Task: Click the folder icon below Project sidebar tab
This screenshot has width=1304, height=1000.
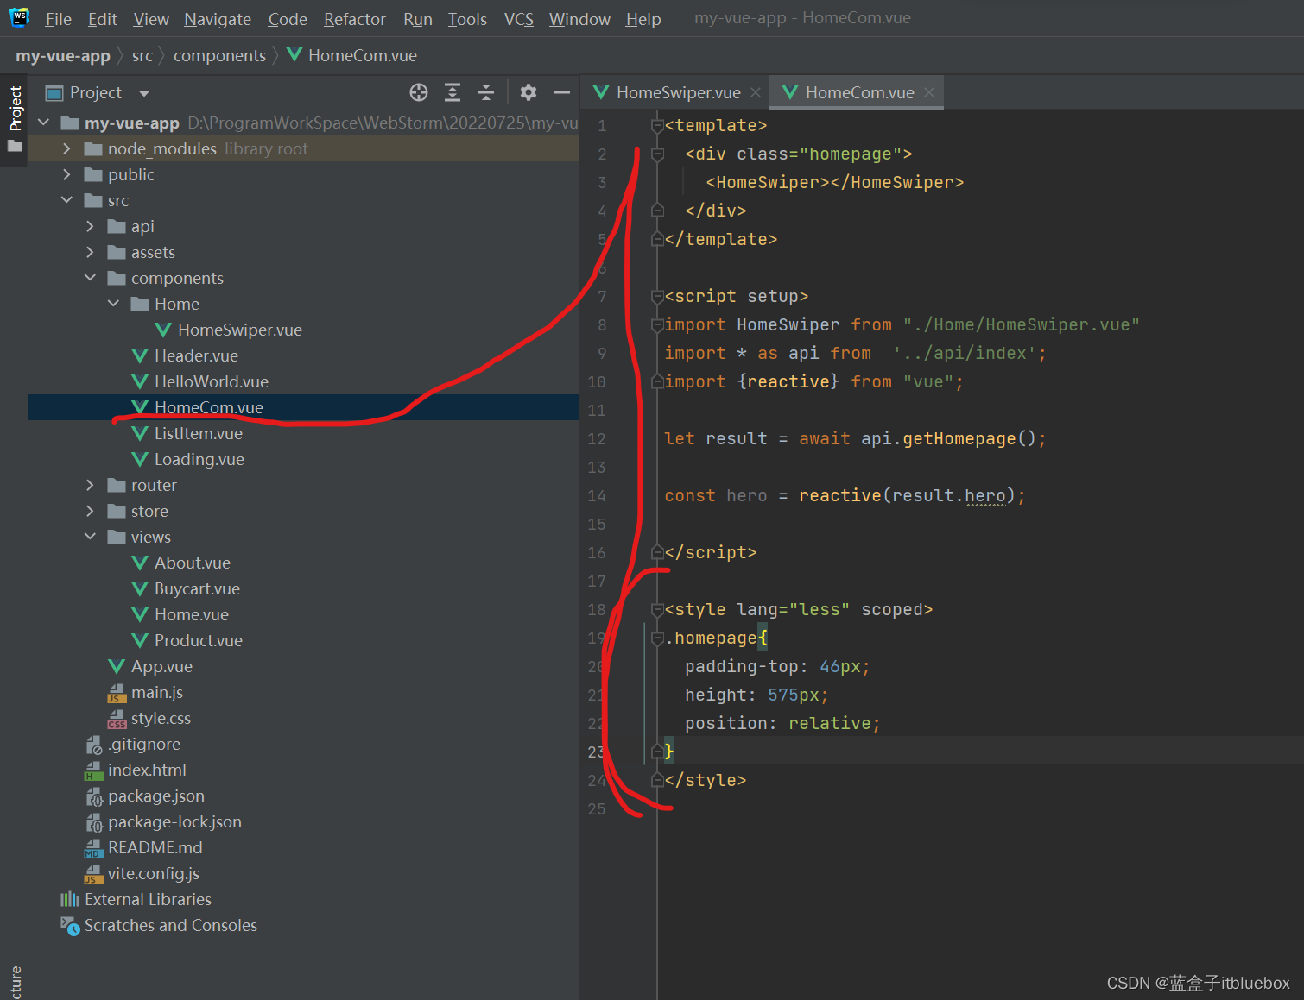Action: [x=15, y=147]
